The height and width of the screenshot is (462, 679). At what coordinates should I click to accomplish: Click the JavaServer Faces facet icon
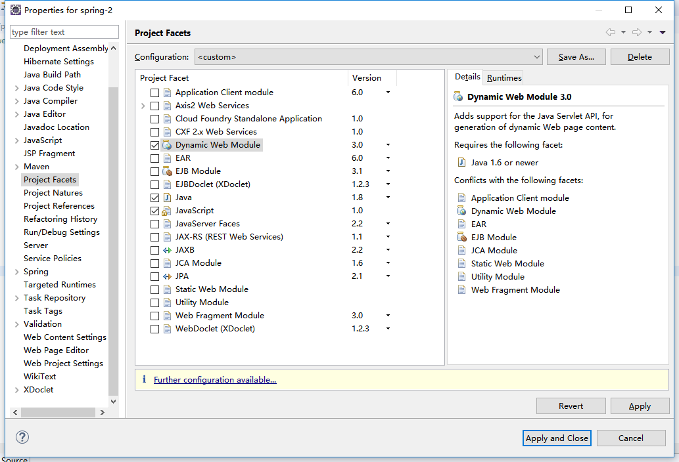[x=167, y=224]
